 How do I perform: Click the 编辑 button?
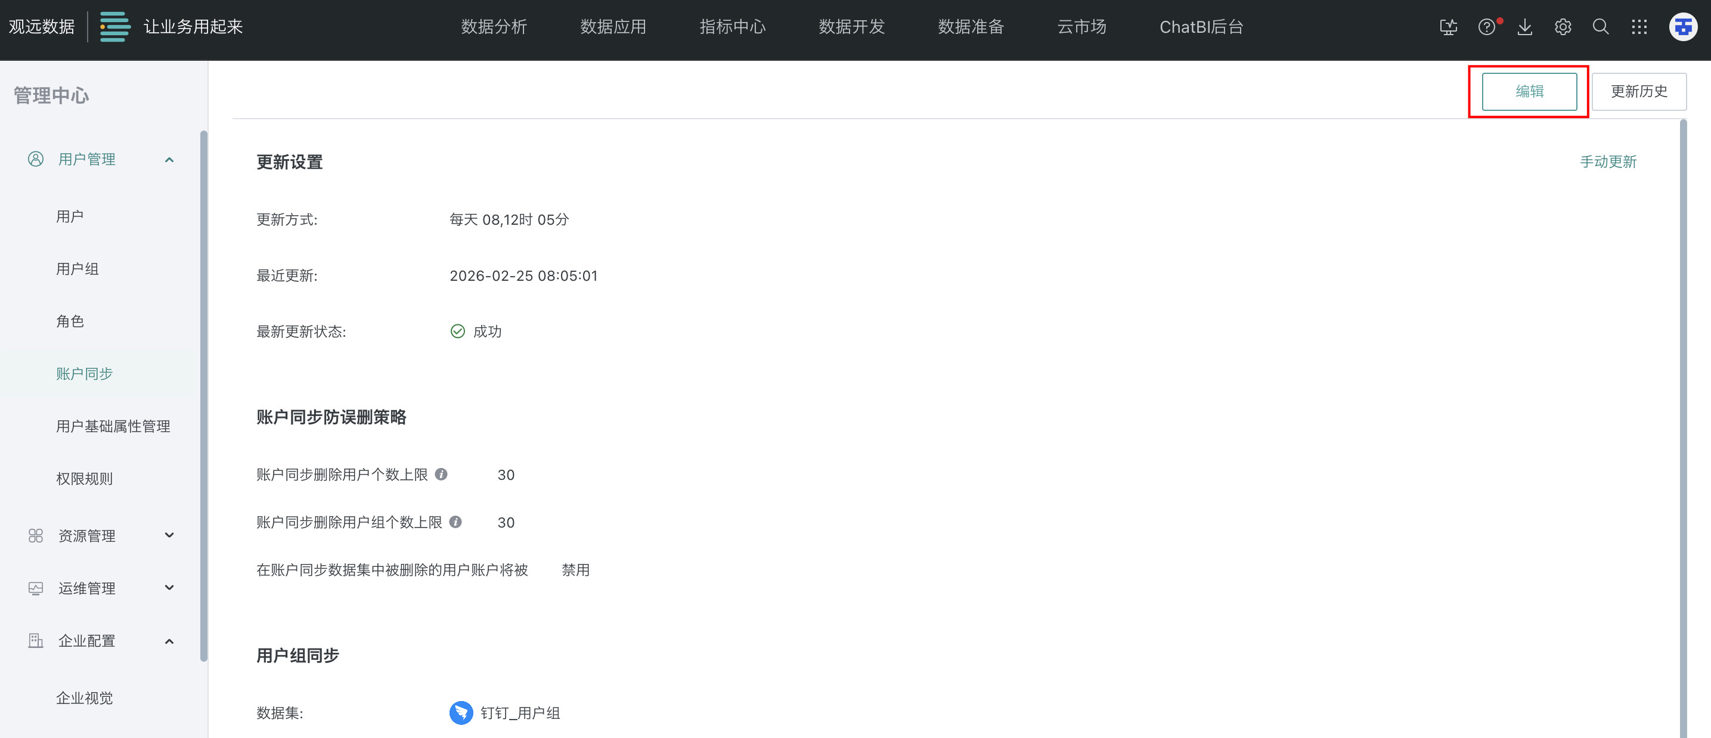pos(1529,92)
